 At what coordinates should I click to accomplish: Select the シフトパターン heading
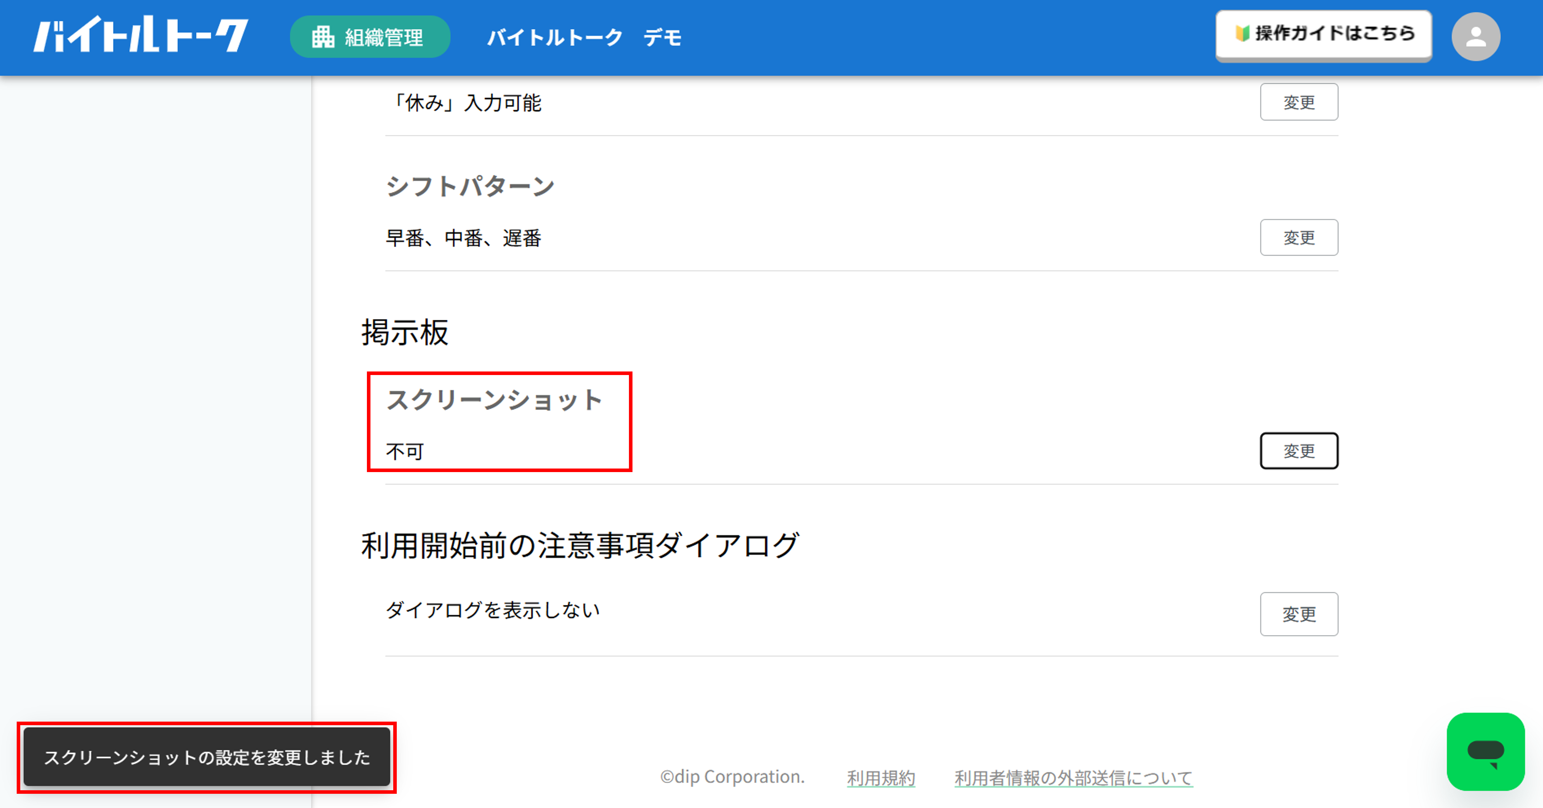[x=470, y=186]
